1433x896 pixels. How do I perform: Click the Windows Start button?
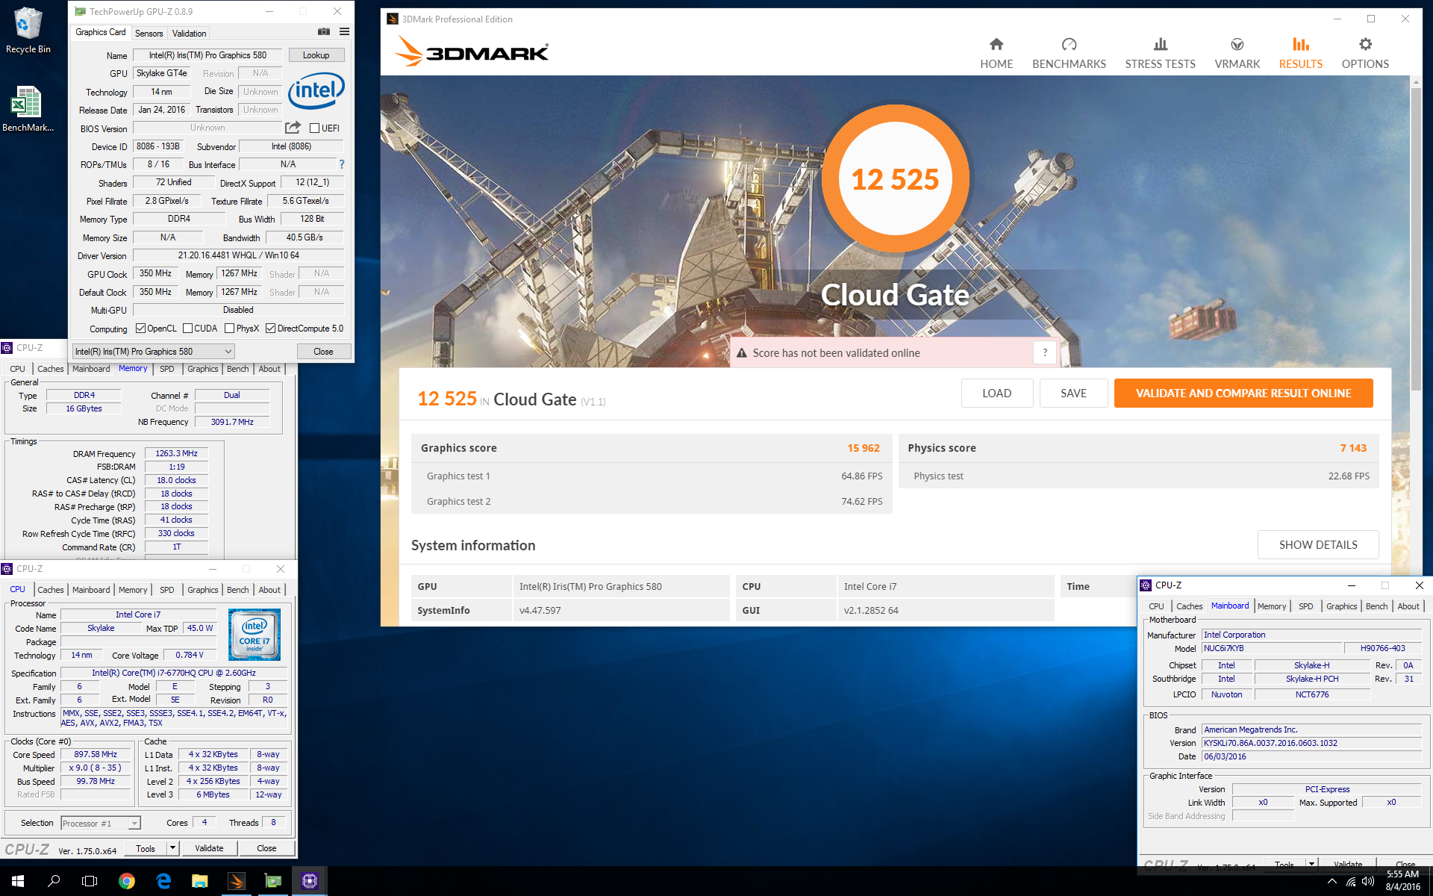(18, 881)
